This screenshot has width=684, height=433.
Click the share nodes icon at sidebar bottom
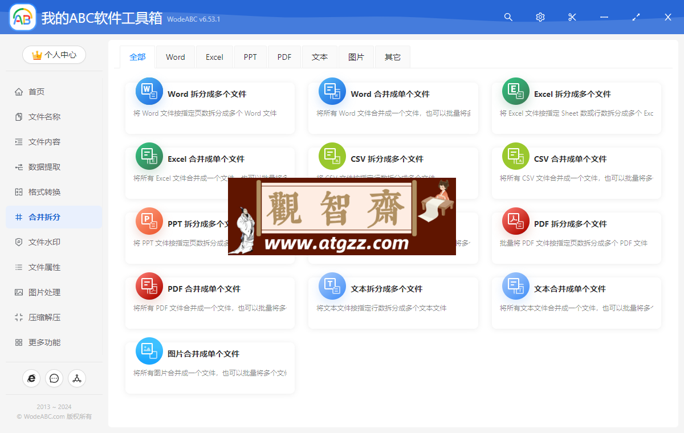[77, 378]
